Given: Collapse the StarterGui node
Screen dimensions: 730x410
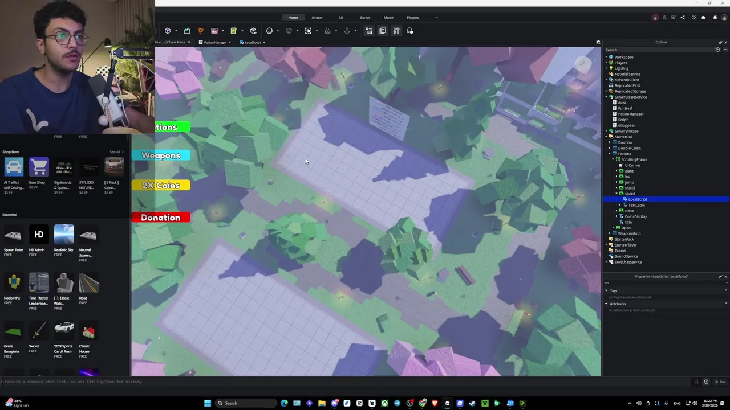Looking at the screenshot, I should 606,137.
